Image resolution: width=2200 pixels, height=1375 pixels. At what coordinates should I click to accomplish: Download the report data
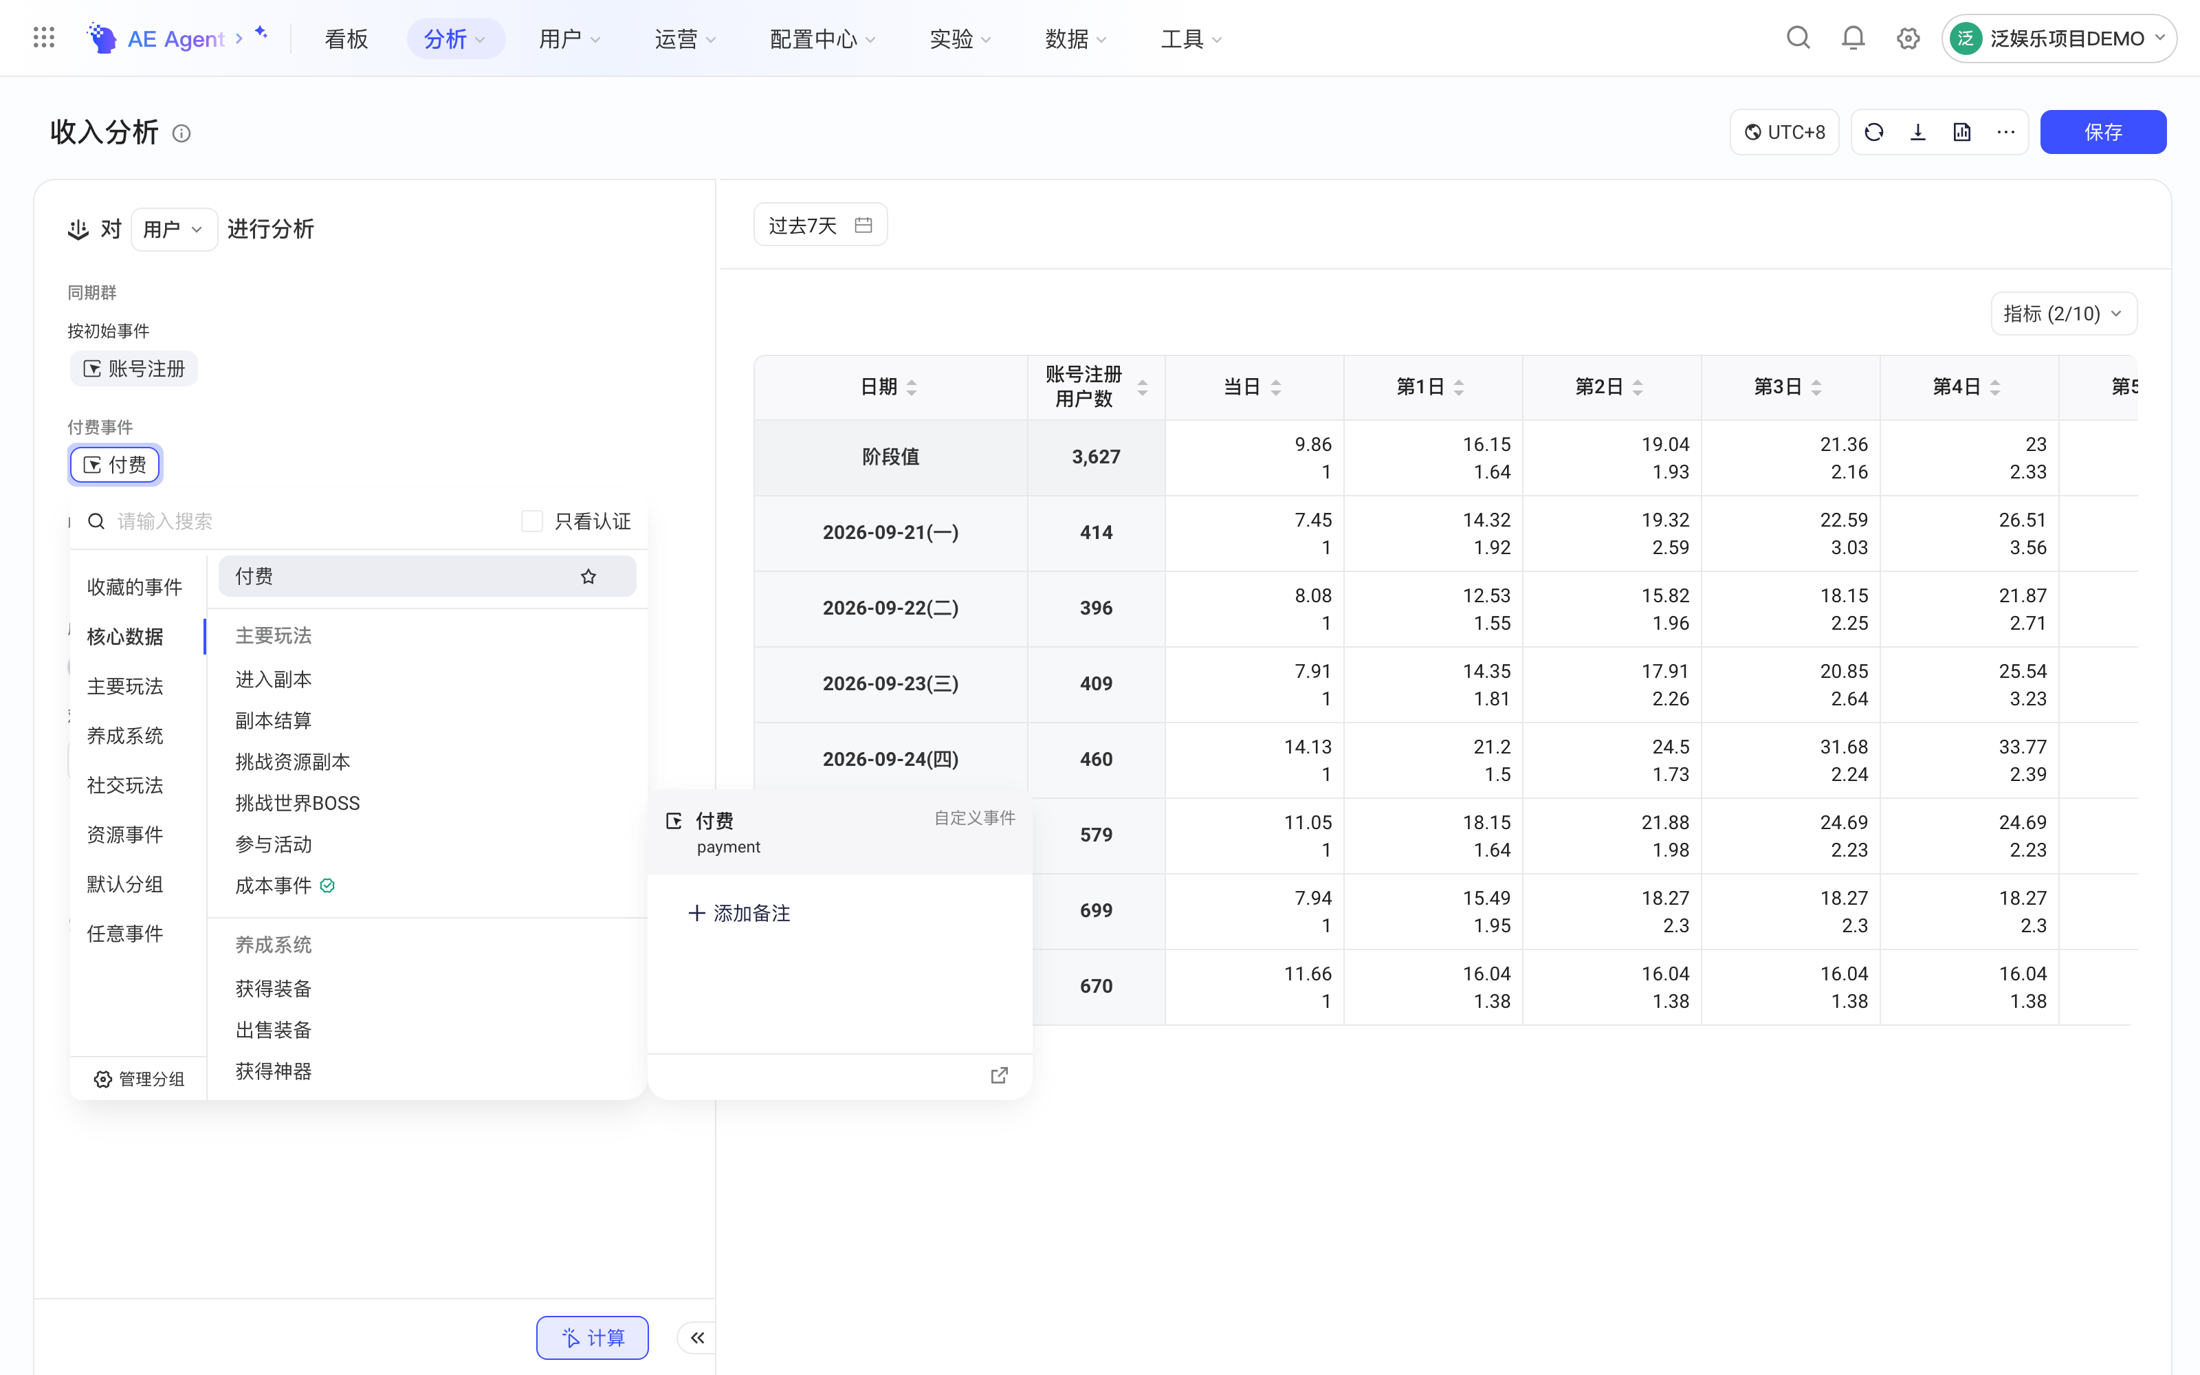(1918, 133)
